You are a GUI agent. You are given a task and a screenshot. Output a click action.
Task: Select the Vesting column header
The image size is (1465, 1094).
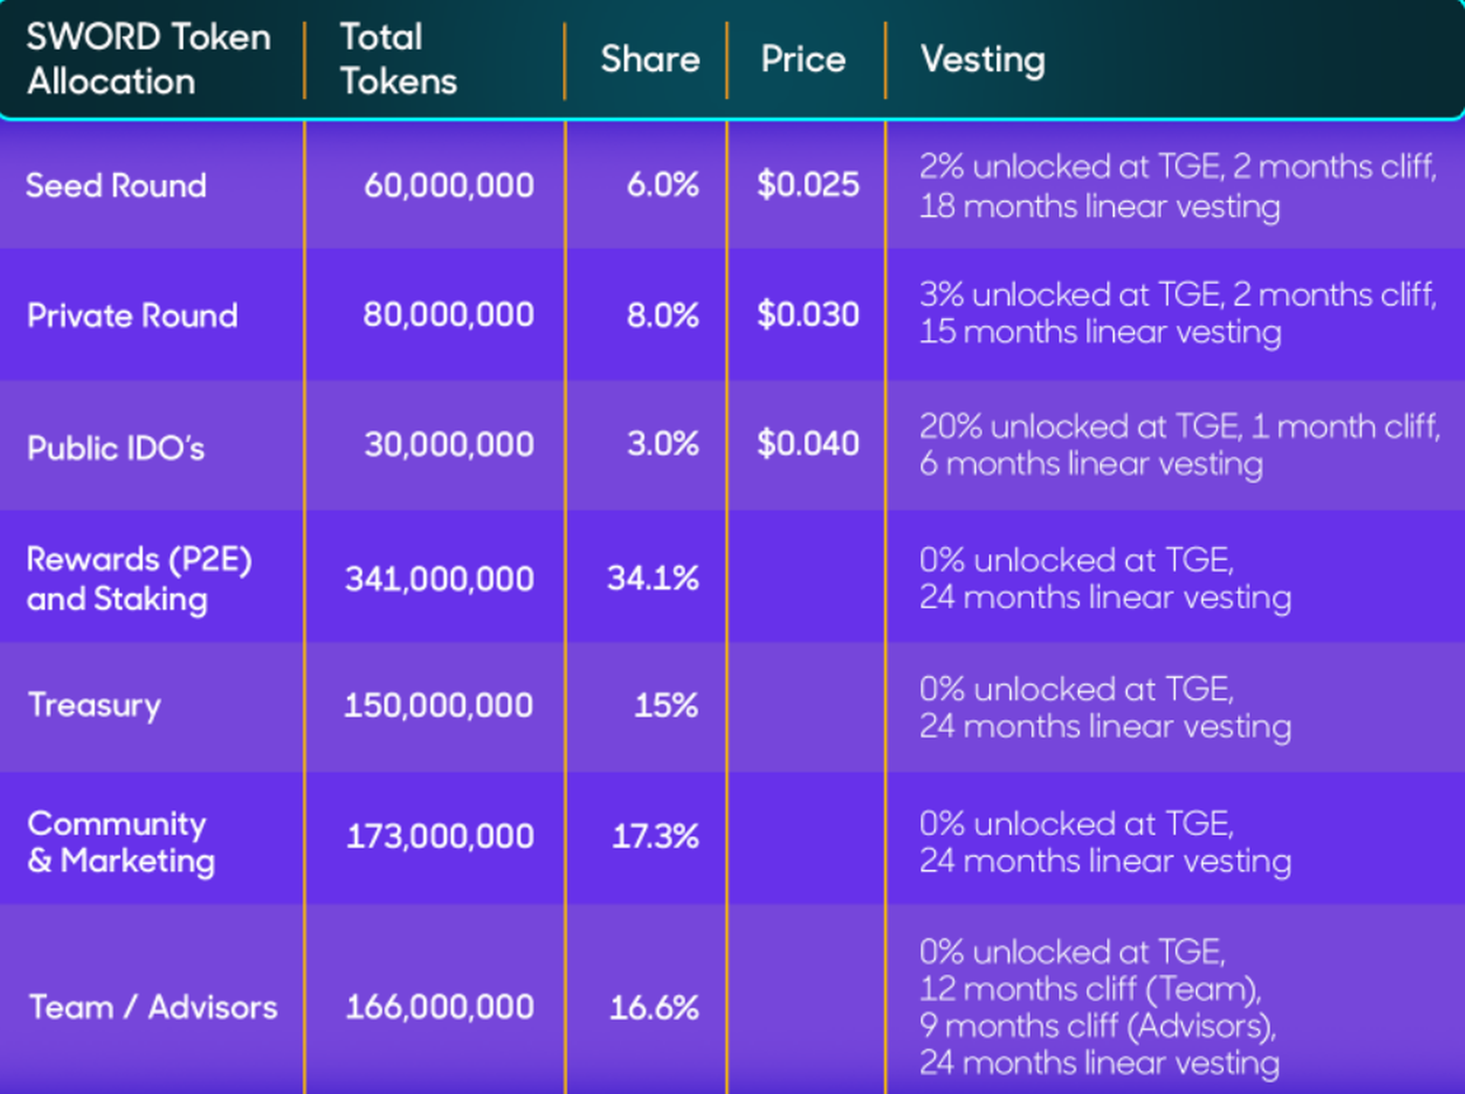[982, 59]
